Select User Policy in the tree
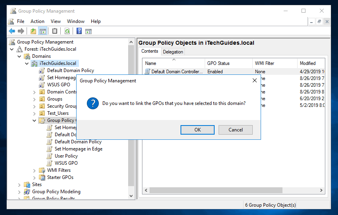Screen dimensions: 338x215 66,156
